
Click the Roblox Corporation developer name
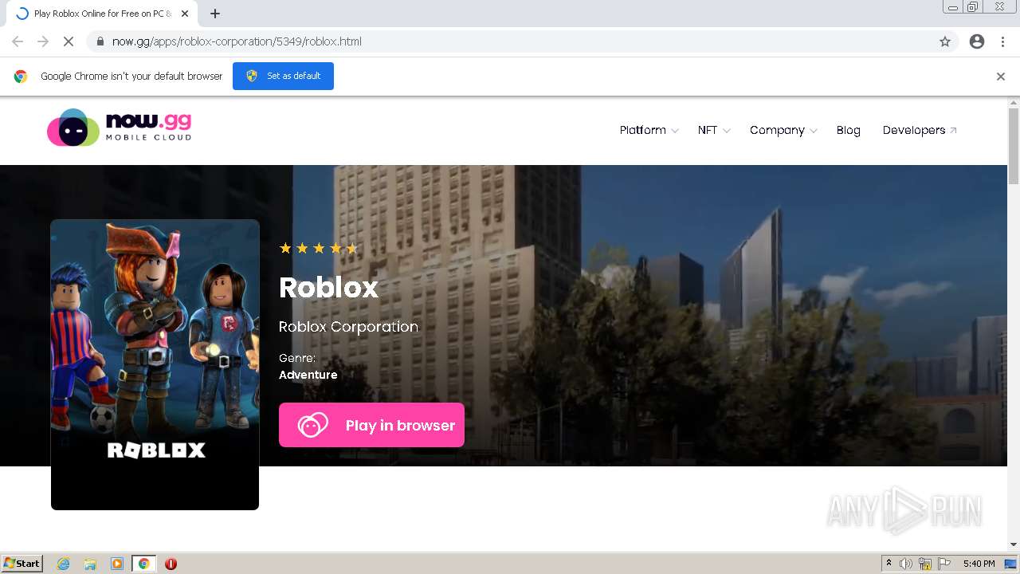[348, 327]
